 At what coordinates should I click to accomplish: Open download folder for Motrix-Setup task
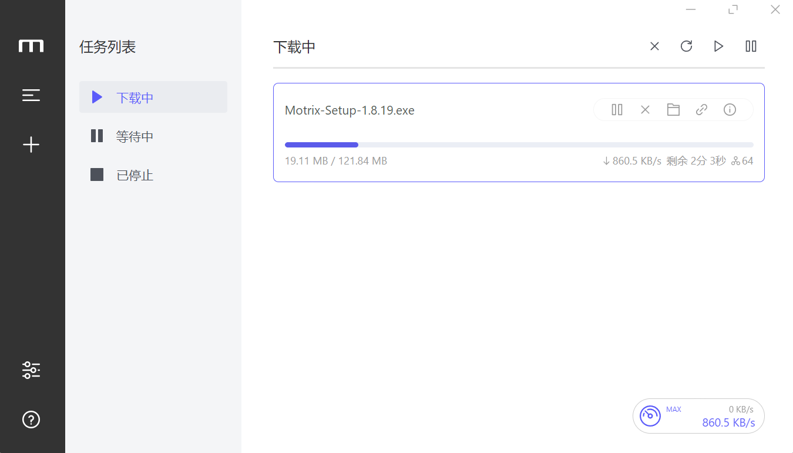pyautogui.click(x=673, y=110)
